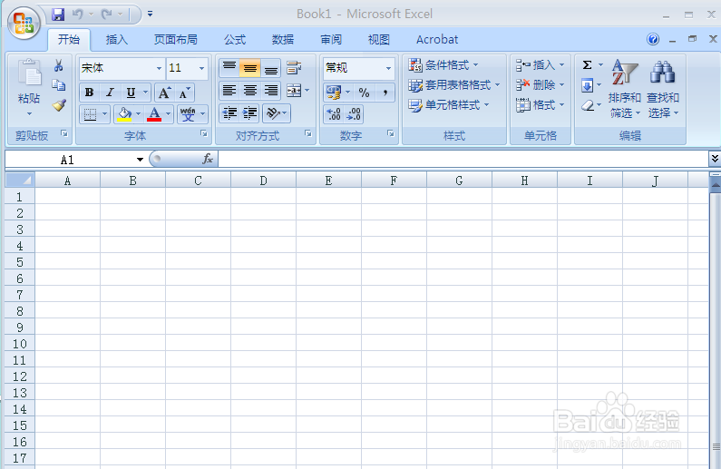
Task: Switch to the 插入 tab
Action: pyautogui.click(x=117, y=40)
